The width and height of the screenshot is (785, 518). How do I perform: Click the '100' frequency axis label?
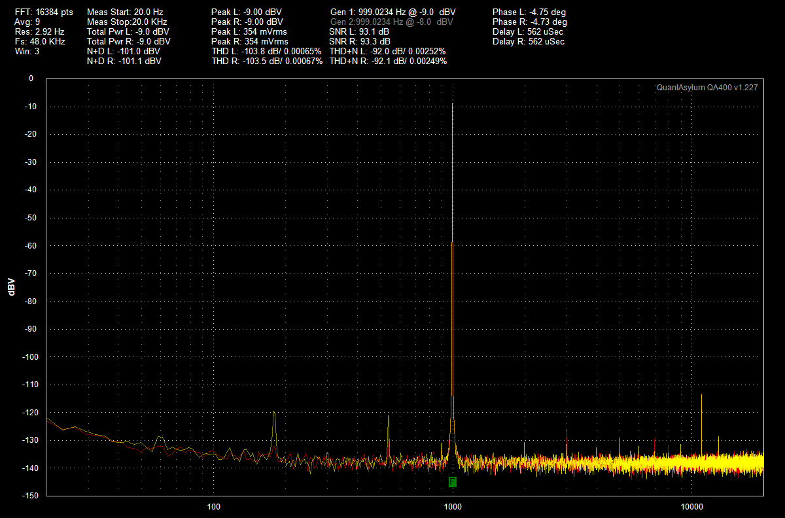(x=213, y=507)
